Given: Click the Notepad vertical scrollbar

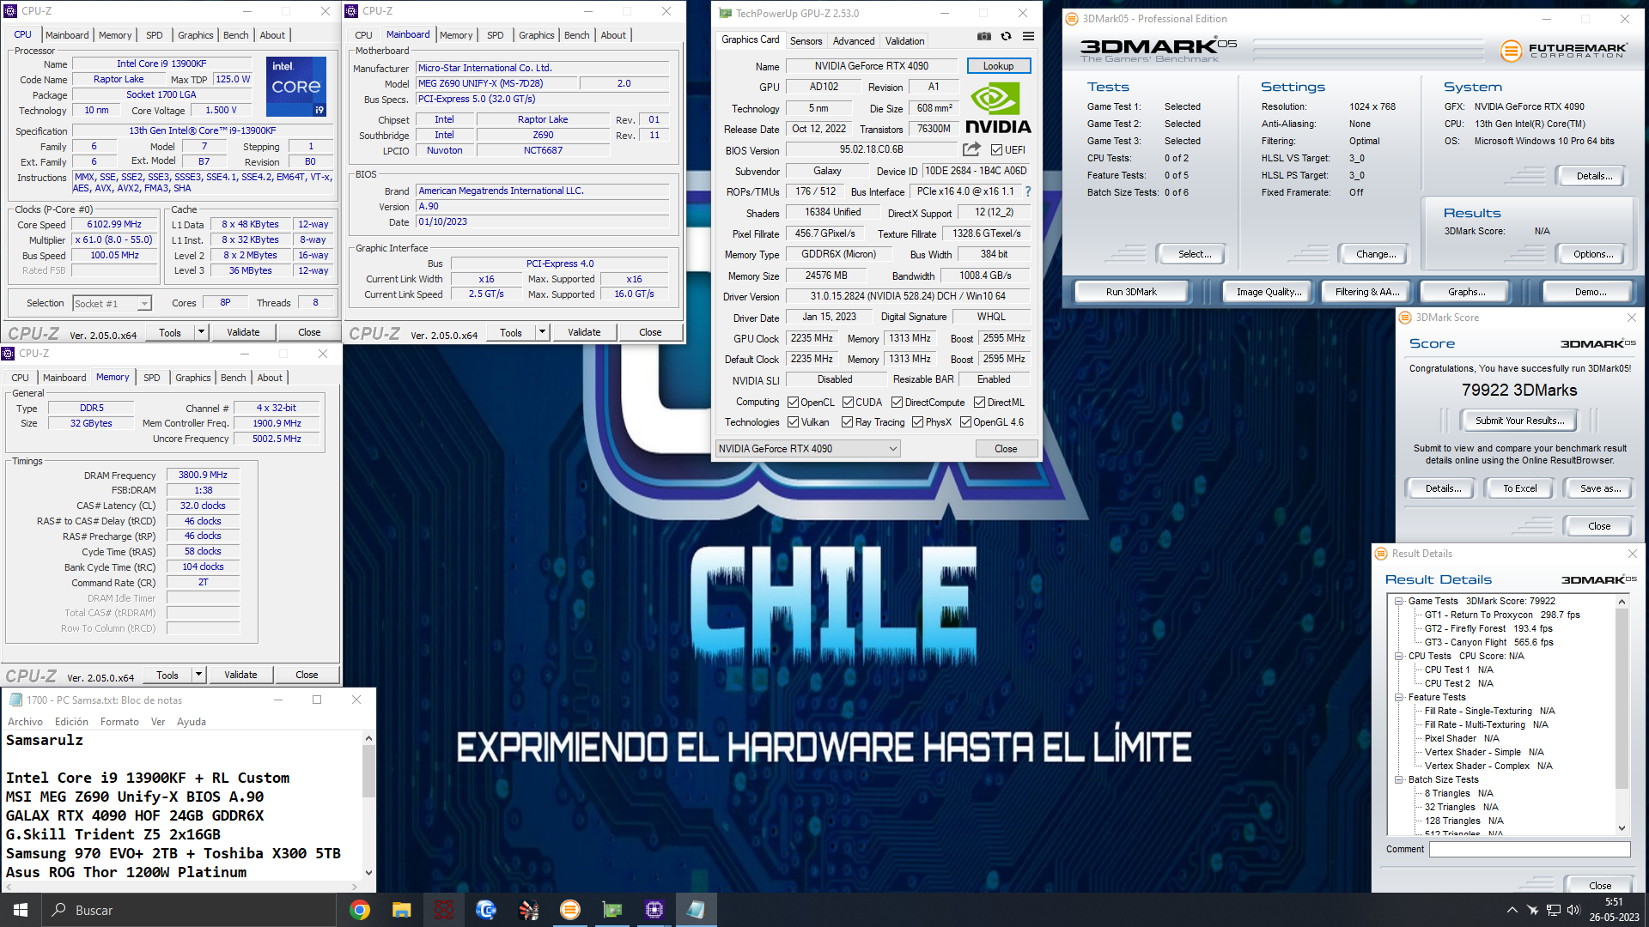Looking at the screenshot, I should 368,805.
